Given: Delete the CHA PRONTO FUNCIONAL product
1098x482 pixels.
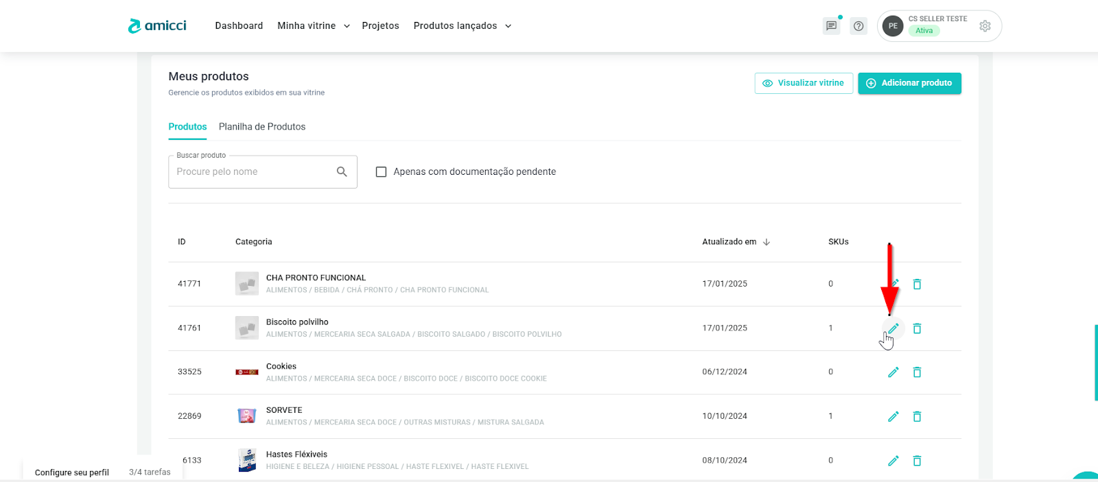Looking at the screenshot, I should point(917,284).
